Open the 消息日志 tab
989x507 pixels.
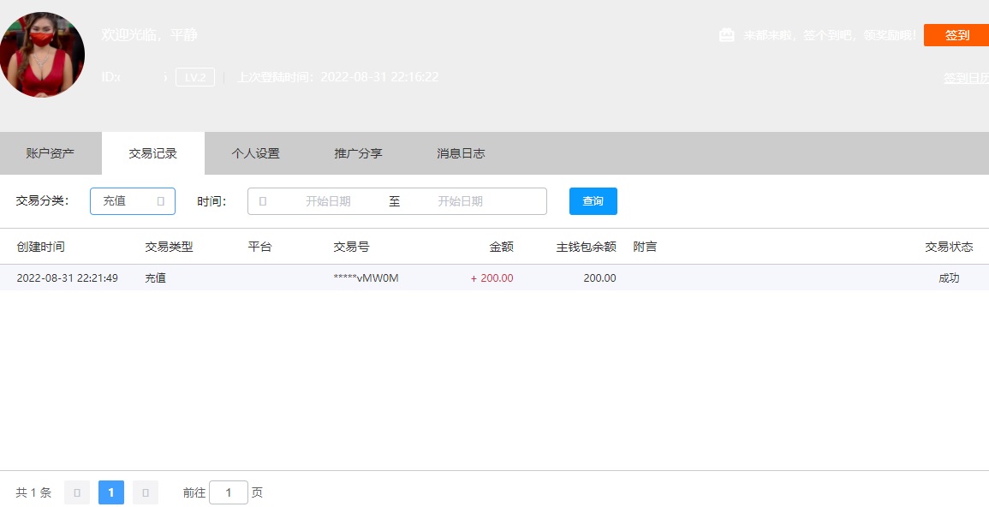(x=461, y=153)
